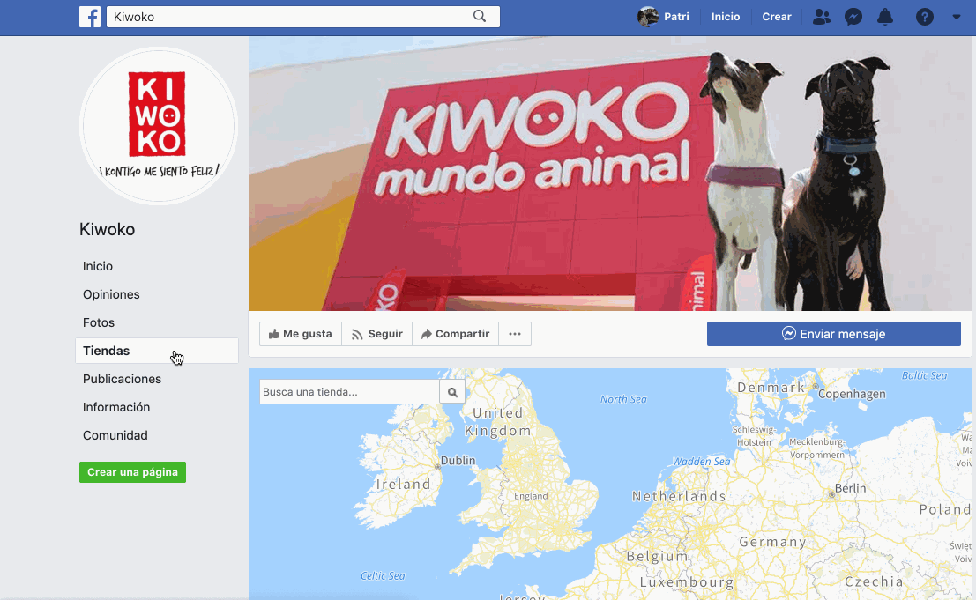
Task: Click the Germany label on the map
Action: (x=773, y=542)
